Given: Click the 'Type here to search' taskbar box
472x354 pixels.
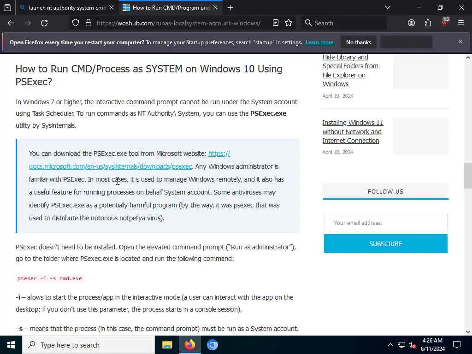Looking at the screenshot, I should [x=88, y=345].
